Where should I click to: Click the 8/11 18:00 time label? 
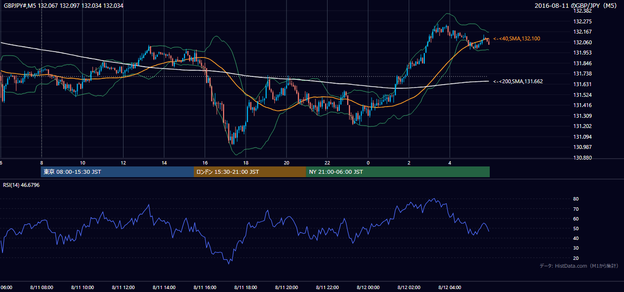pyautogui.click(x=246, y=287)
